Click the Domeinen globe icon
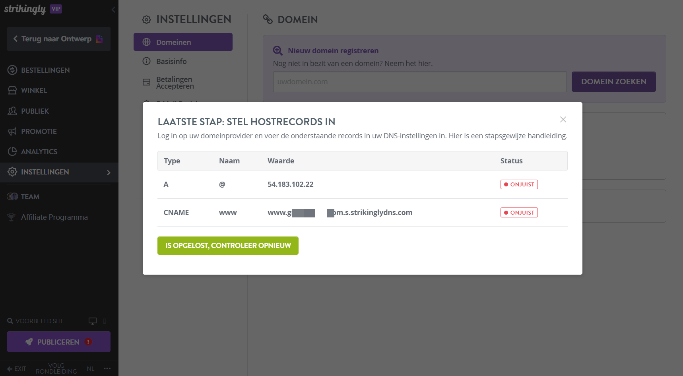The height and width of the screenshot is (376, 683). [x=147, y=42]
